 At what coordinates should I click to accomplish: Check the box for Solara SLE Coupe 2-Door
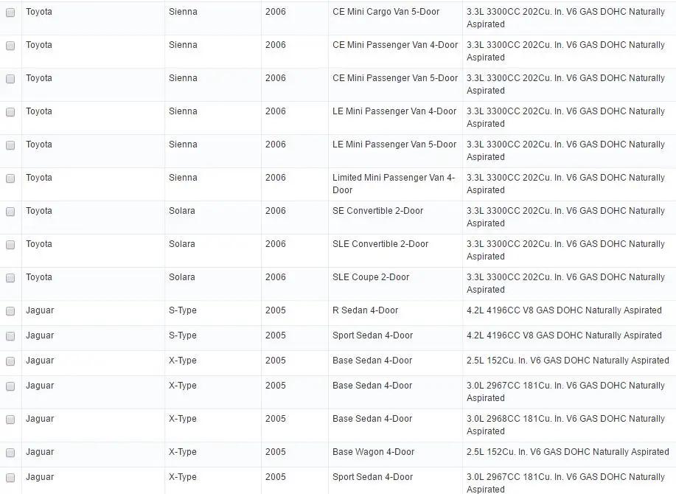(x=10, y=278)
